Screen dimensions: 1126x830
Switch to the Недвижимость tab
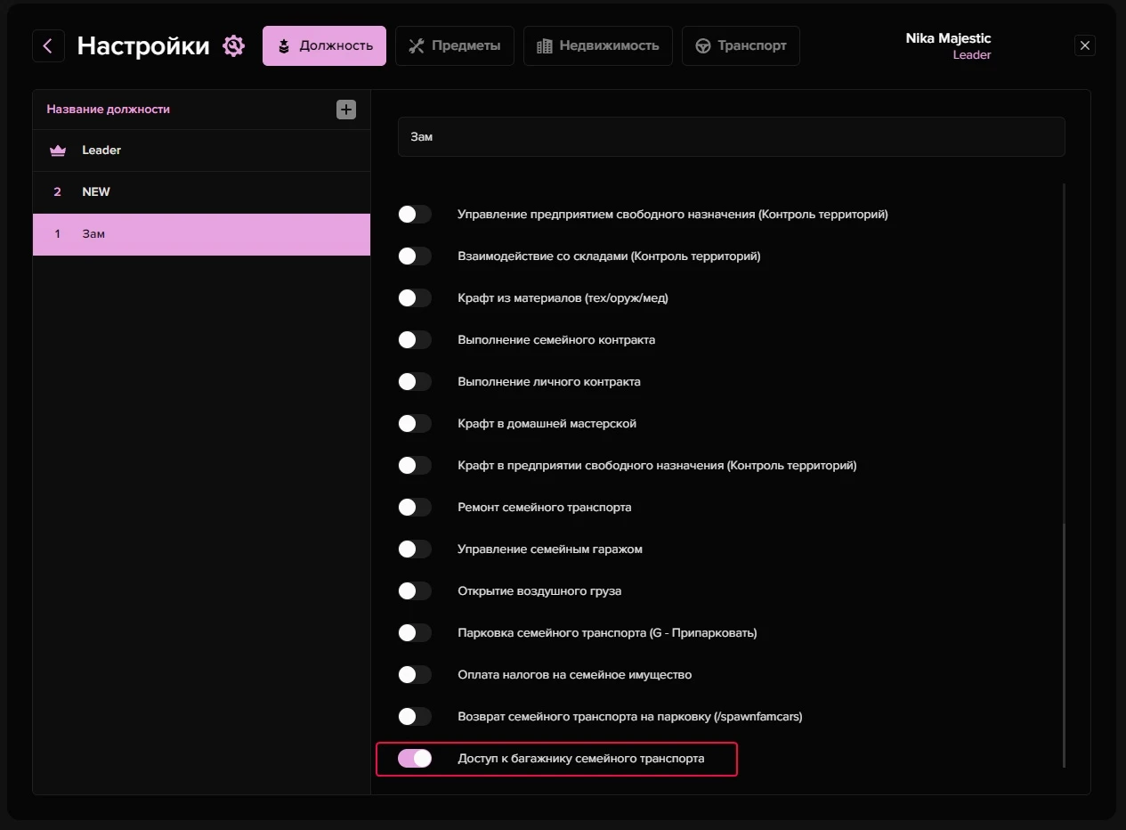coord(597,46)
